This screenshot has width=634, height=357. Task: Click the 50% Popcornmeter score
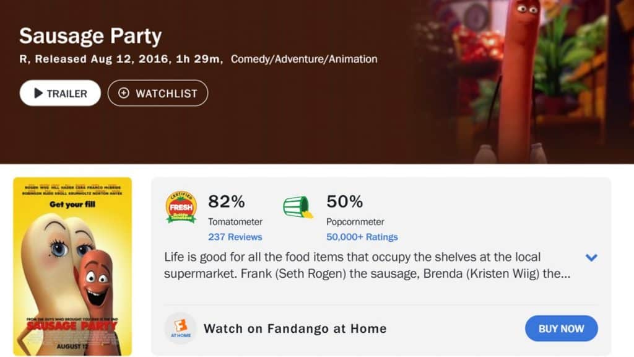[344, 201]
